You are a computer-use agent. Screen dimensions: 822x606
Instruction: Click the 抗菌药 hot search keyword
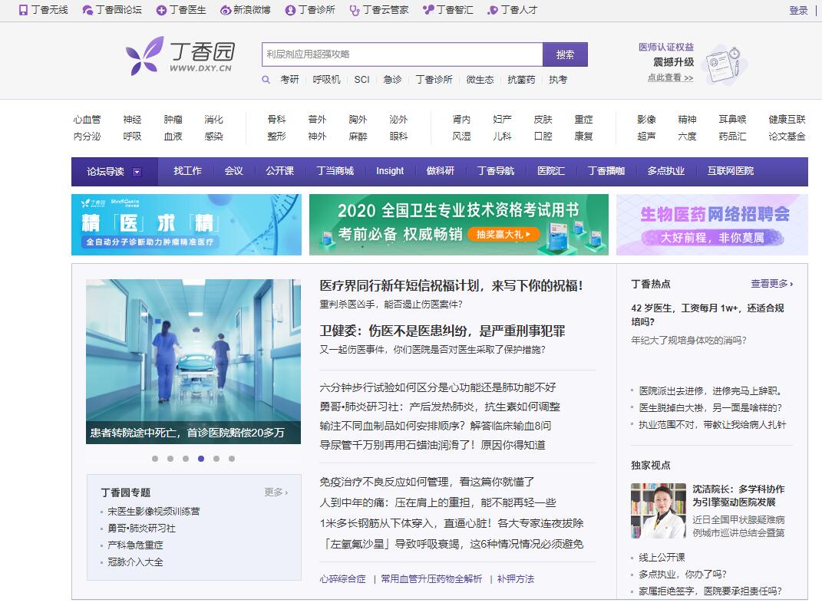click(x=521, y=80)
